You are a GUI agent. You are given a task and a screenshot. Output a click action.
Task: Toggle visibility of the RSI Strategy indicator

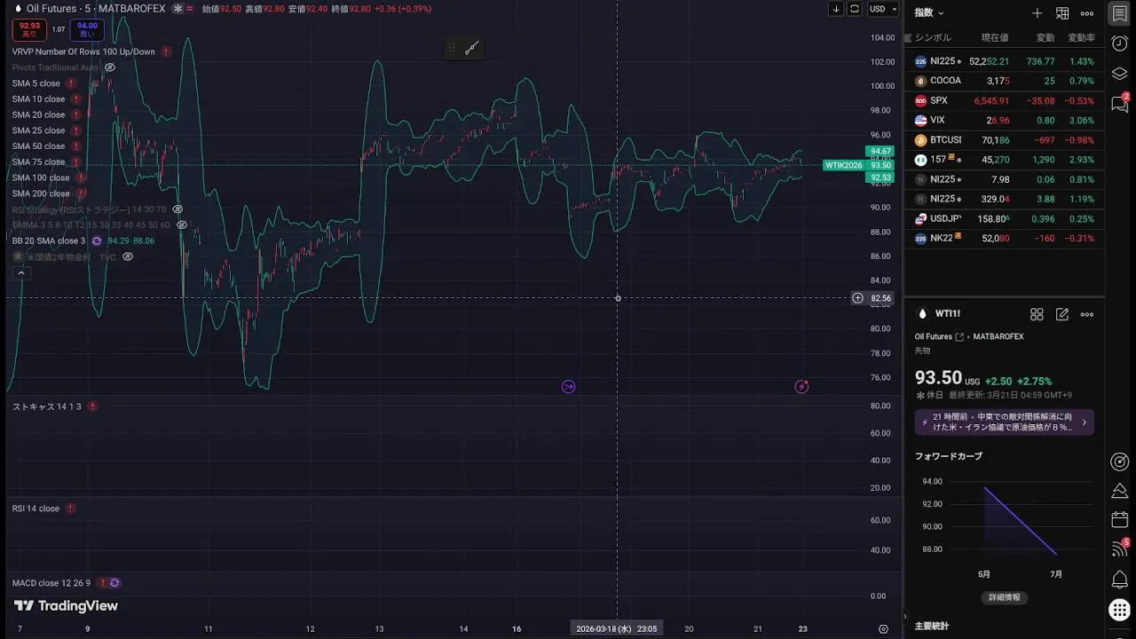pyautogui.click(x=177, y=209)
